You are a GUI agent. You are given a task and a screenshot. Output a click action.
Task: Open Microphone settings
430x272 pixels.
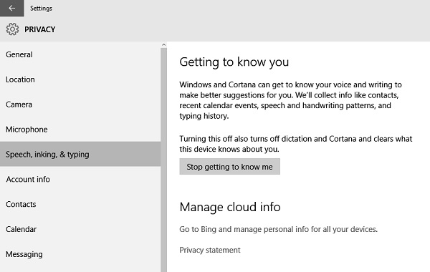click(x=80, y=130)
